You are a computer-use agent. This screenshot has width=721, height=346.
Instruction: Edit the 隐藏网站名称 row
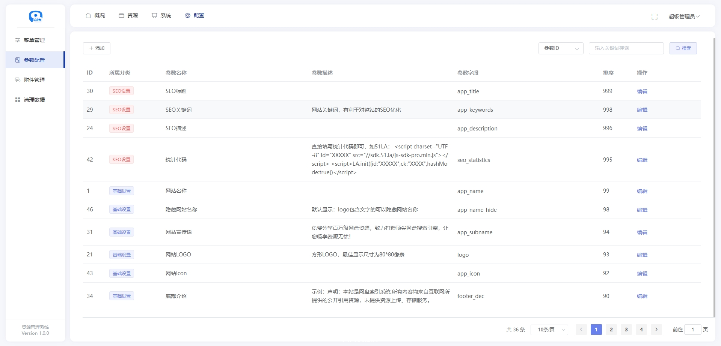coord(642,210)
